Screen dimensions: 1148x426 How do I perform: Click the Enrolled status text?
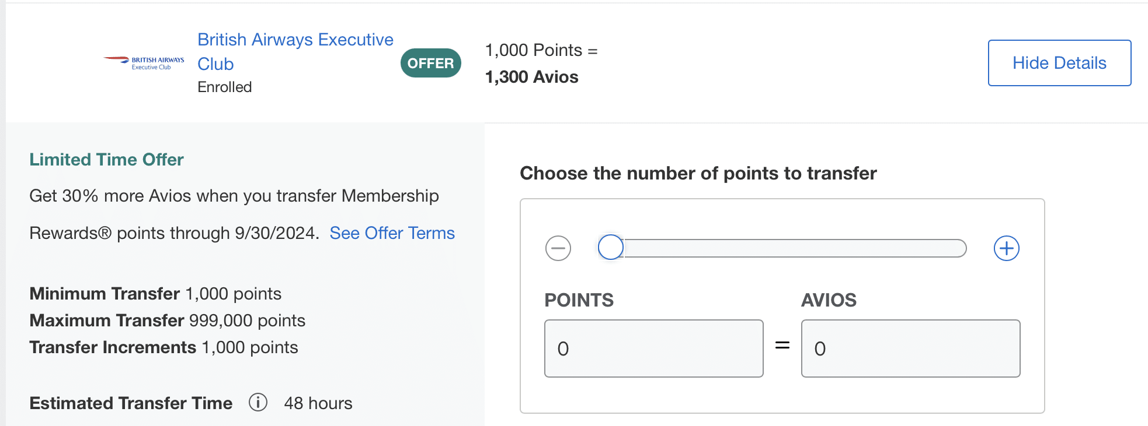click(x=224, y=87)
